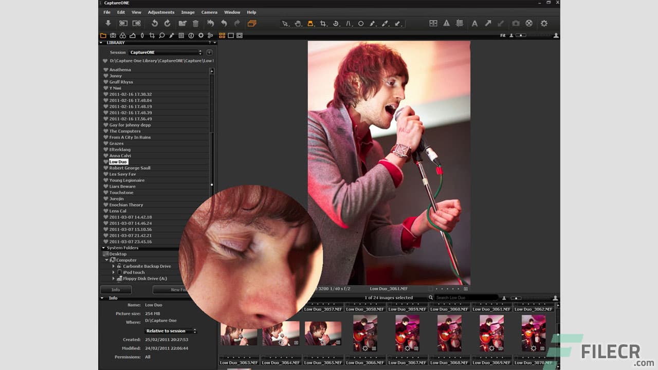
Task: Open the Library tool tab folder icon
Action: (104, 35)
